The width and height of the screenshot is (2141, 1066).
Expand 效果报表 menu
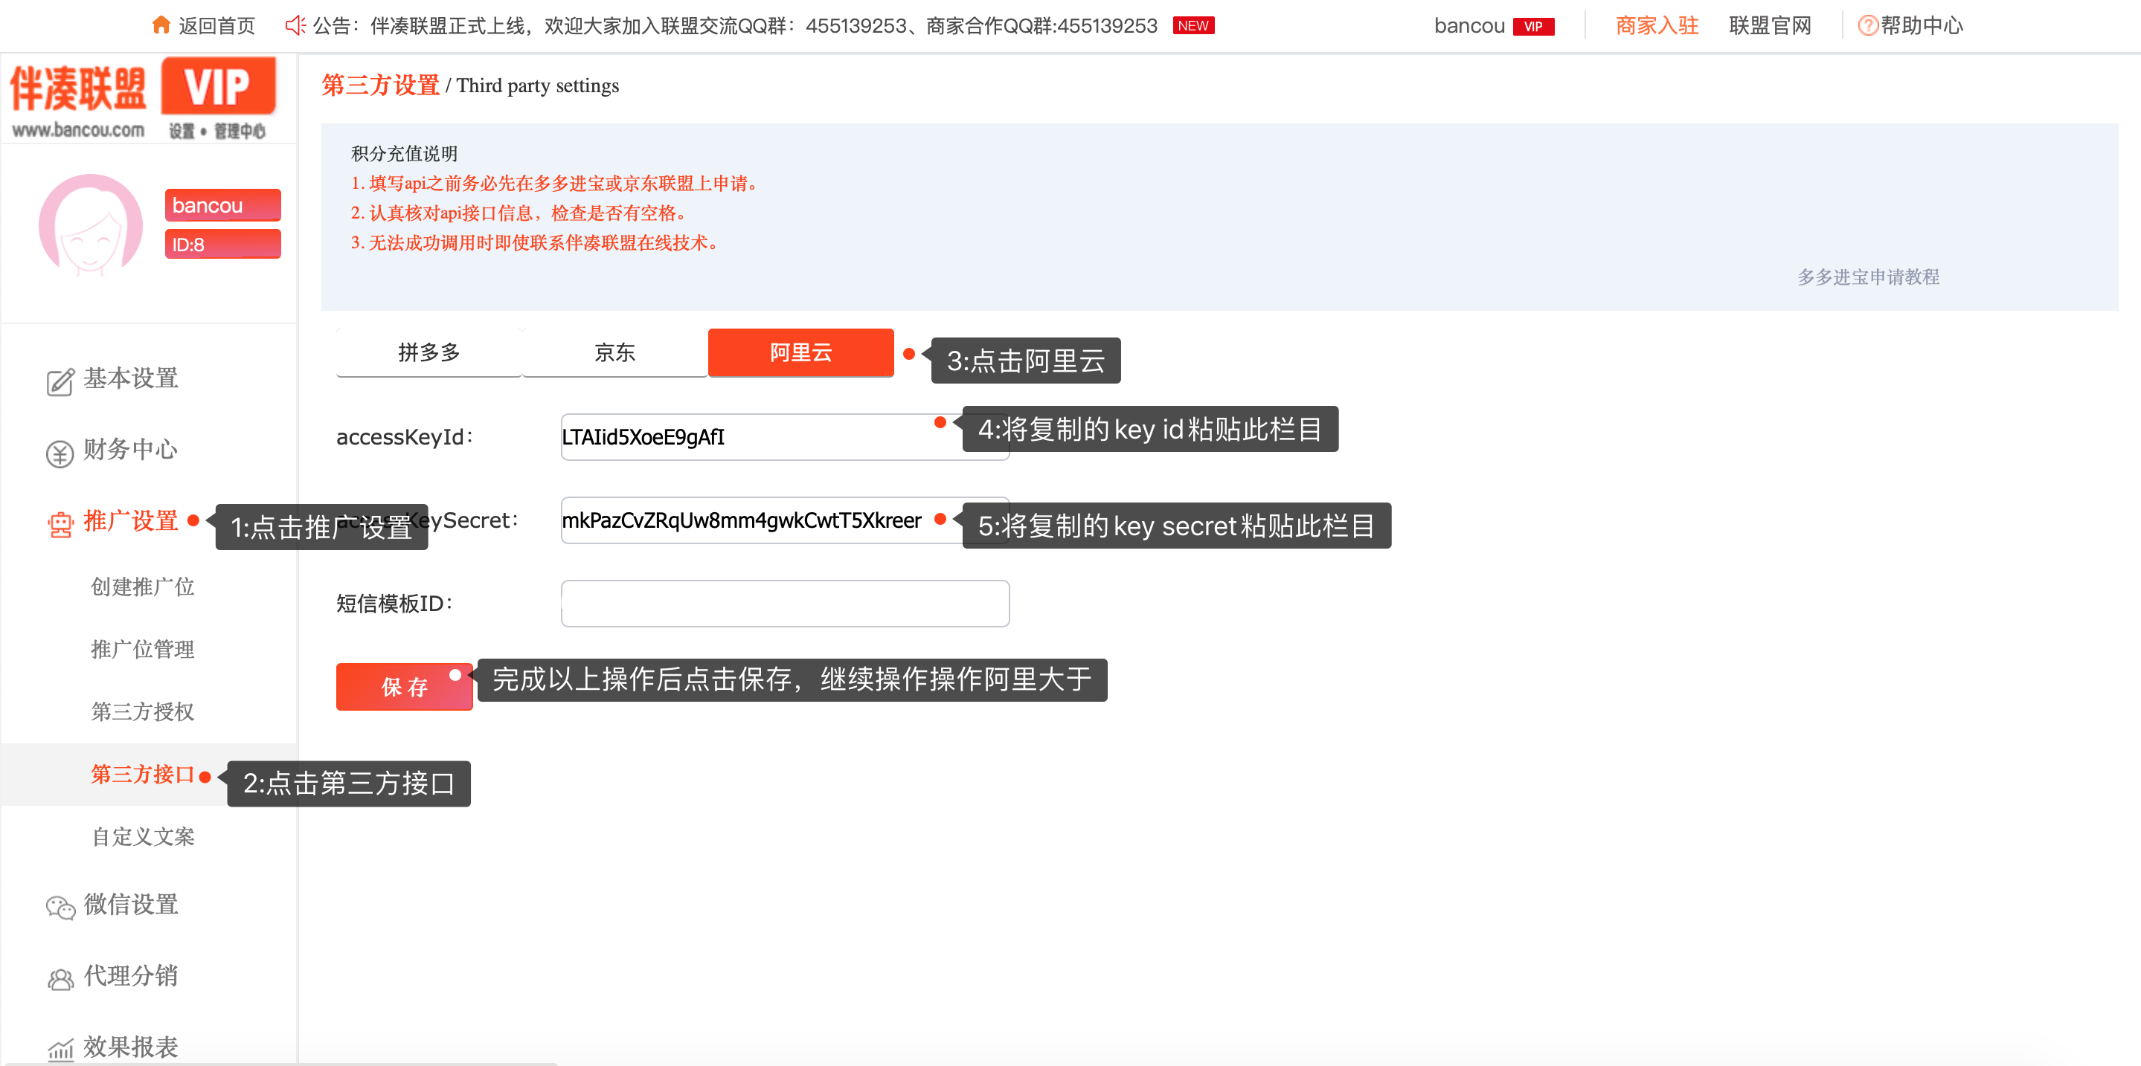pyautogui.click(x=130, y=1046)
